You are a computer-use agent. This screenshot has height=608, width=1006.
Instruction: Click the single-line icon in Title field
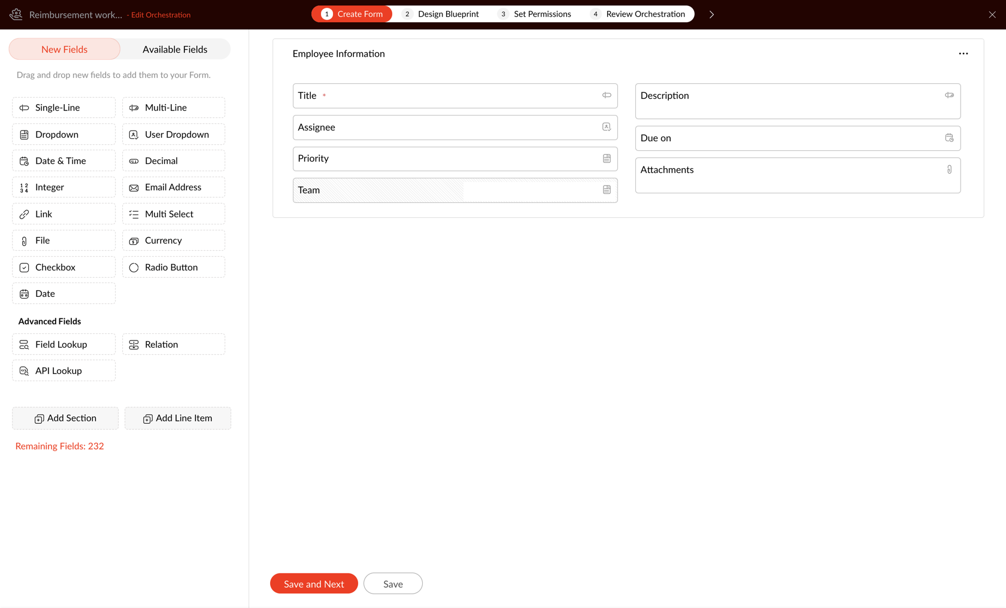[607, 95]
